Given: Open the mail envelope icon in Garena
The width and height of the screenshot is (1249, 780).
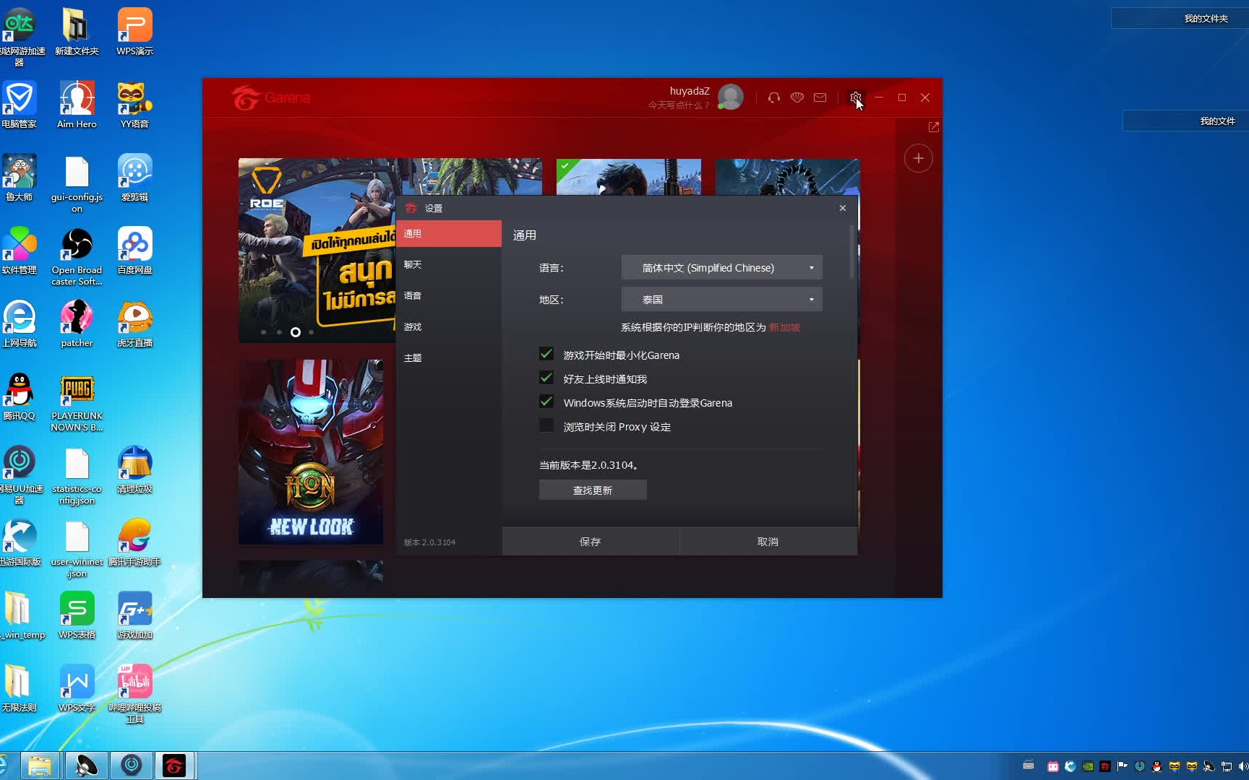Looking at the screenshot, I should 820,97.
